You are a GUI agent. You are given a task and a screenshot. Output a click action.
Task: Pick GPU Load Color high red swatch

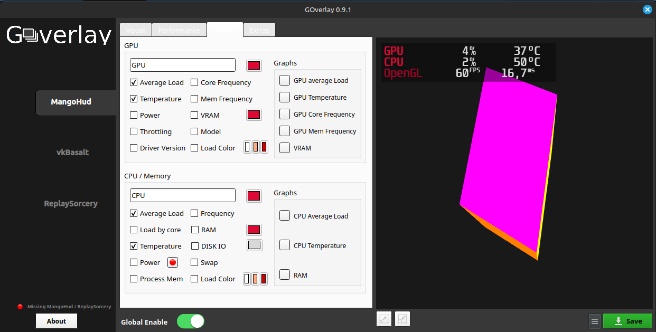[264, 147]
